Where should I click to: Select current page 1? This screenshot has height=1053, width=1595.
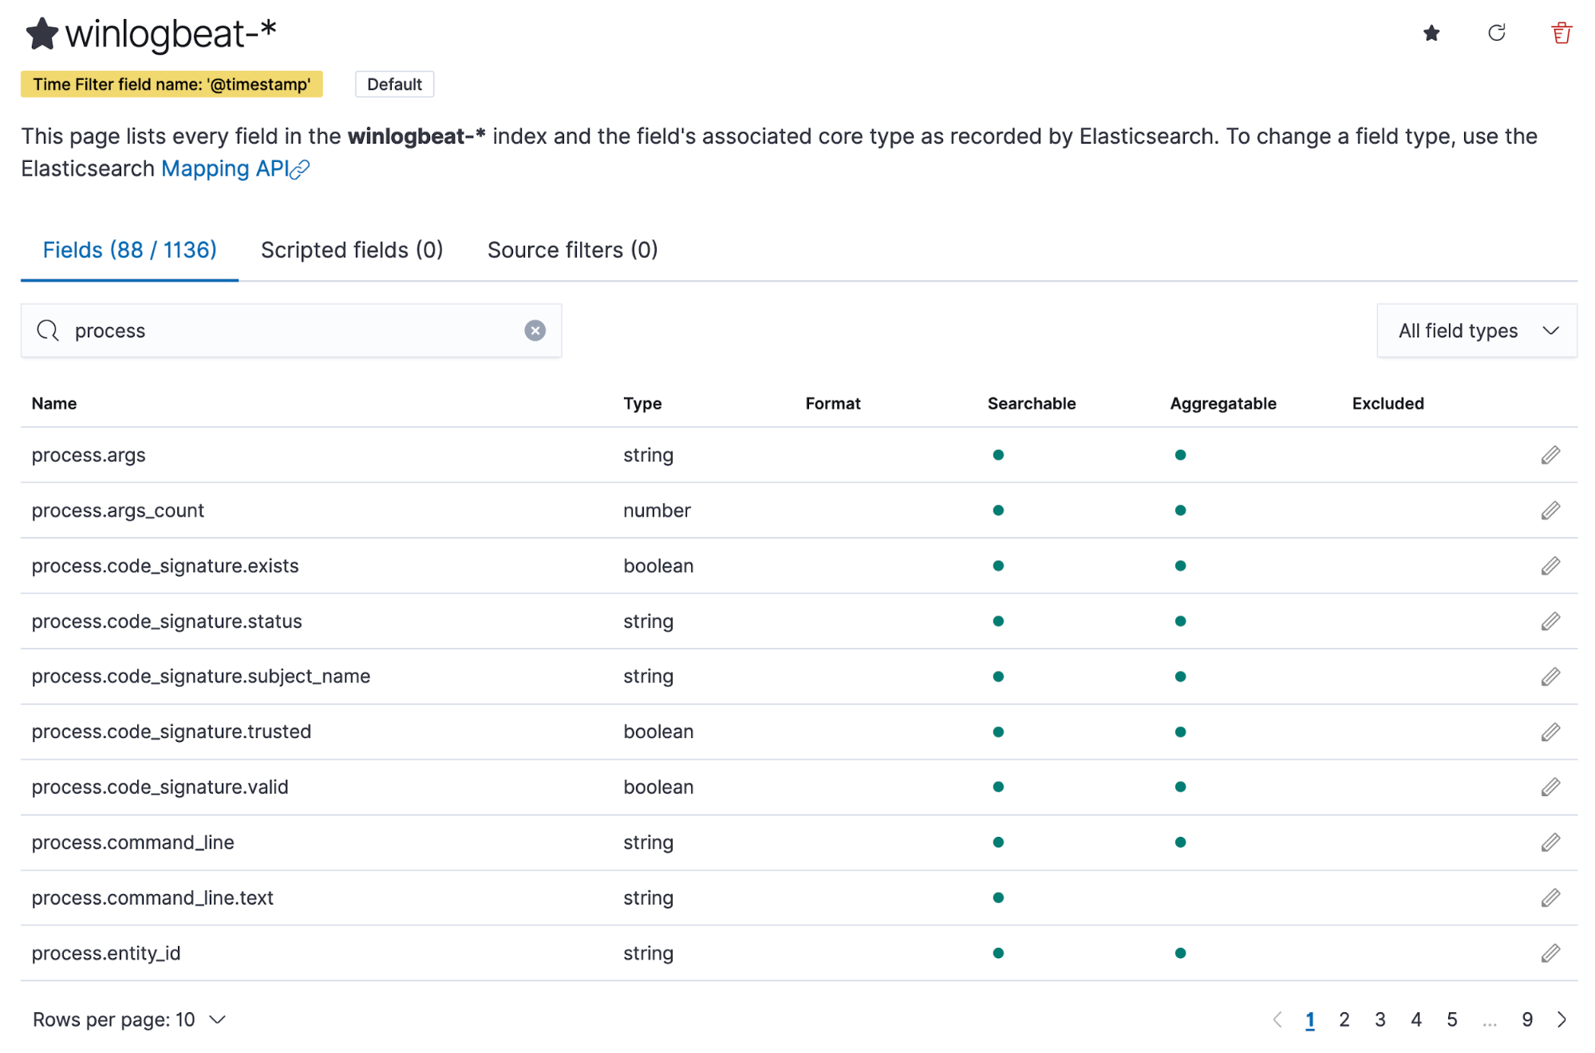[x=1310, y=1019]
